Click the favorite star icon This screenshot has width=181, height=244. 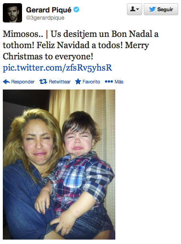pos(78,81)
